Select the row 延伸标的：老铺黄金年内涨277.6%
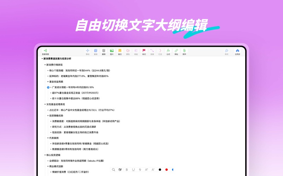This screenshot has width=283, height=176. 79,76
